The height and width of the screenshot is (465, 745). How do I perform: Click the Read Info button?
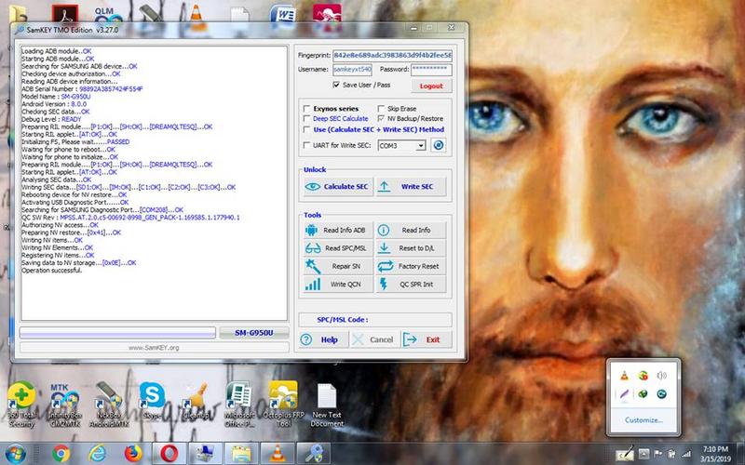click(x=411, y=230)
